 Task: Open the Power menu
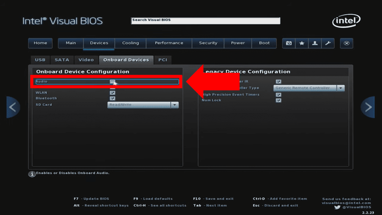point(238,43)
